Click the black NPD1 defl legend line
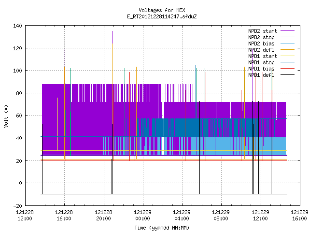 pos(287,75)
